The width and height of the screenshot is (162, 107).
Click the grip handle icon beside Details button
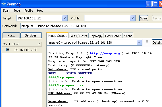click(147, 42)
